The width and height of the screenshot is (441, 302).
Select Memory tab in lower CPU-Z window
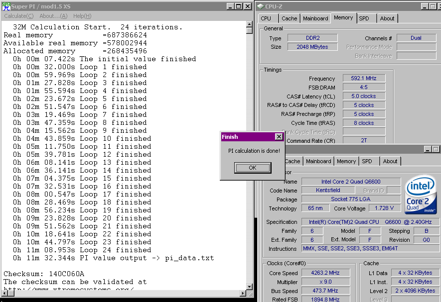pos(346,161)
